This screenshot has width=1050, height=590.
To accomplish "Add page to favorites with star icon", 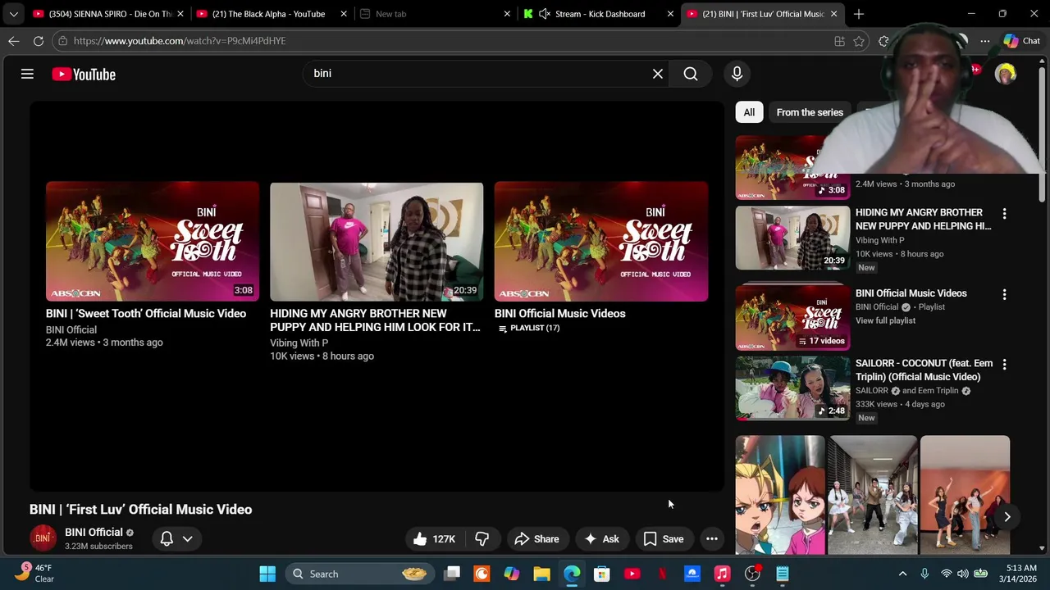I will coord(859,41).
